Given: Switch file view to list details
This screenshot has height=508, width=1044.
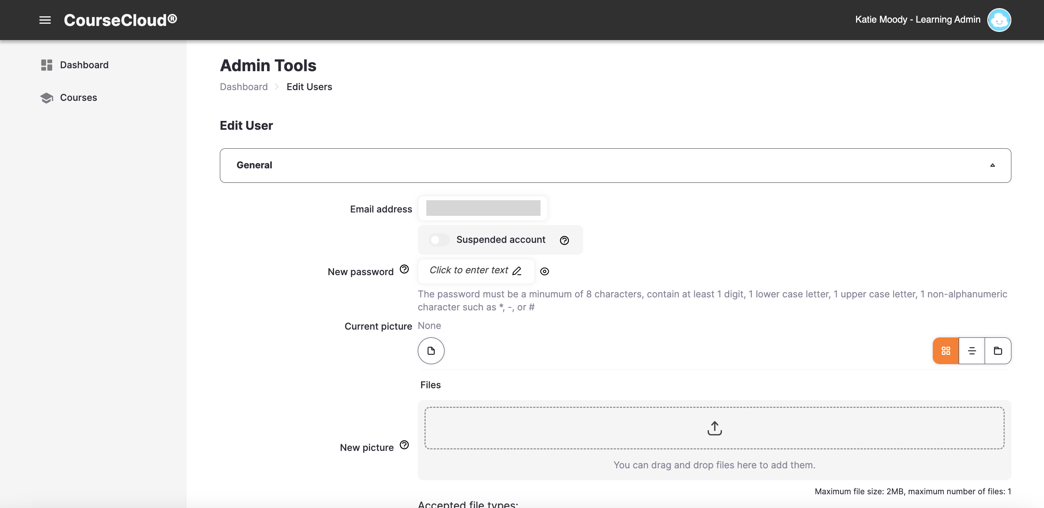Looking at the screenshot, I should coord(971,351).
